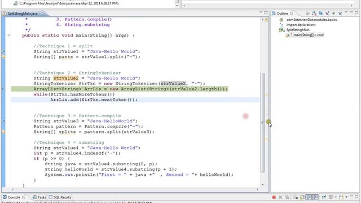Maximize the Outline view
The width and height of the screenshot is (361, 203).
coord(356,13)
